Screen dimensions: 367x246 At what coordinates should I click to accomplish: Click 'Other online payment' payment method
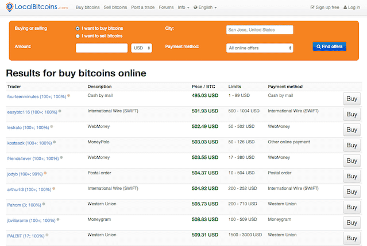click(289, 142)
